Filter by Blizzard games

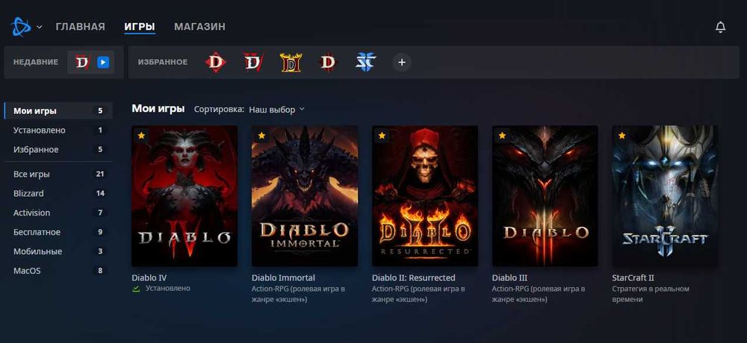tap(58, 194)
